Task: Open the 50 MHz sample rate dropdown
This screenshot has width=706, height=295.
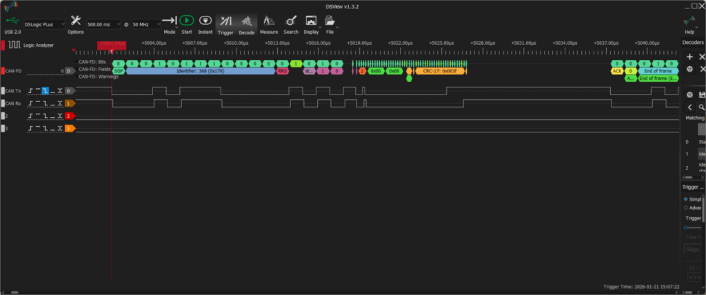Action: (146, 23)
